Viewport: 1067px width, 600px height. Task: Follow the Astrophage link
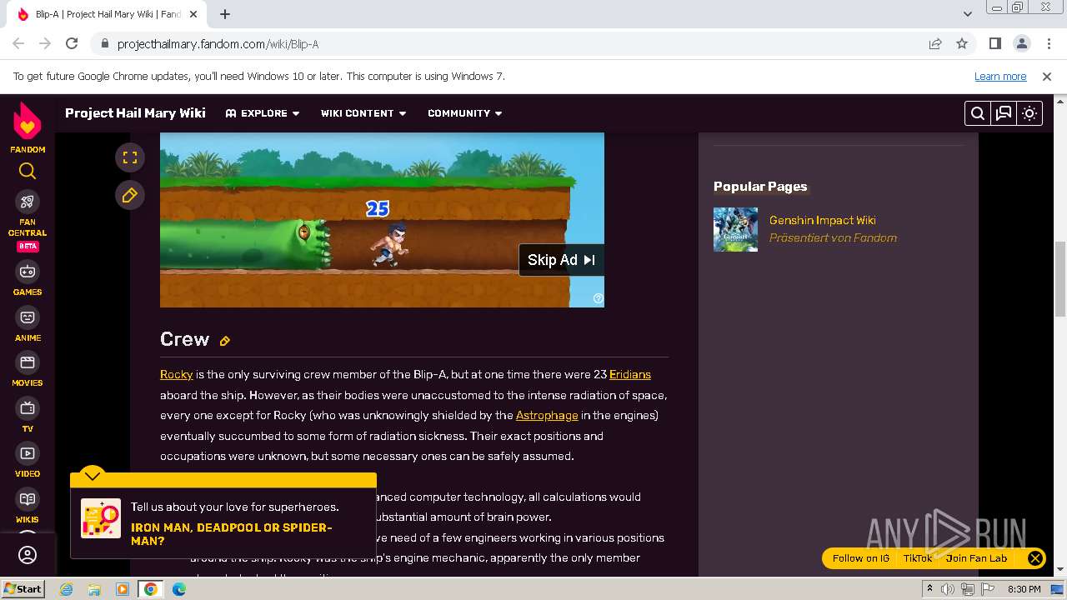(x=547, y=415)
